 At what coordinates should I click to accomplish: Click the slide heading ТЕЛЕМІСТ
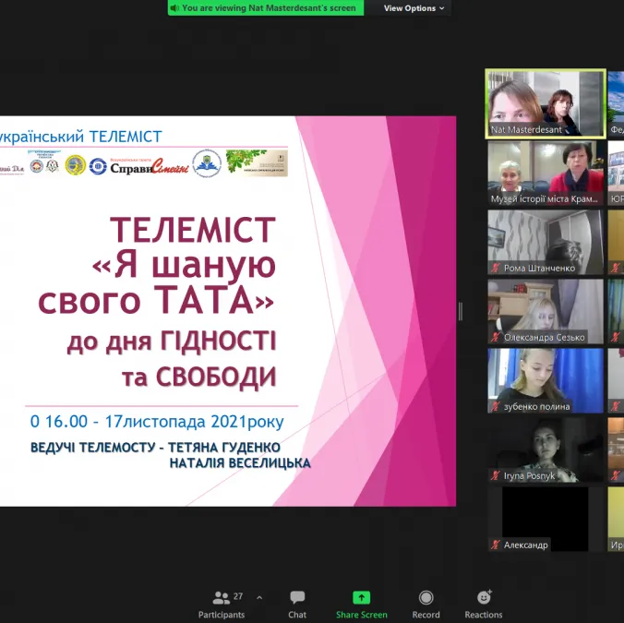193,230
